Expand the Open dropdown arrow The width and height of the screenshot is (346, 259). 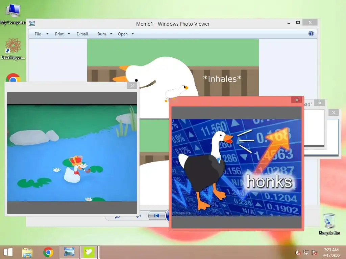(x=132, y=34)
